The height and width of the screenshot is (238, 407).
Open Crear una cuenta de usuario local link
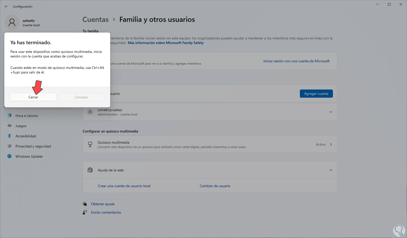[x=124, y=186]
